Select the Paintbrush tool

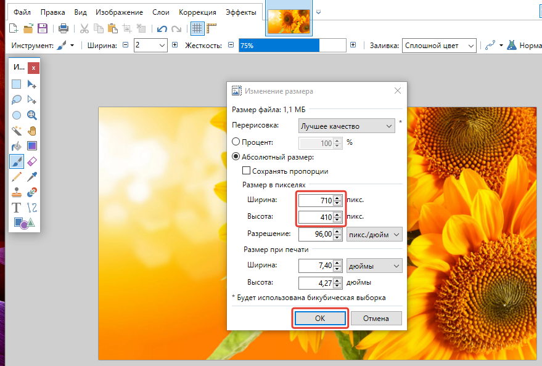tap(17, 161)
